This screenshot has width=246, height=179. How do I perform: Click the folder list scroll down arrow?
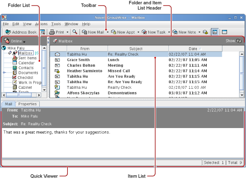click(x=44, y=90)
